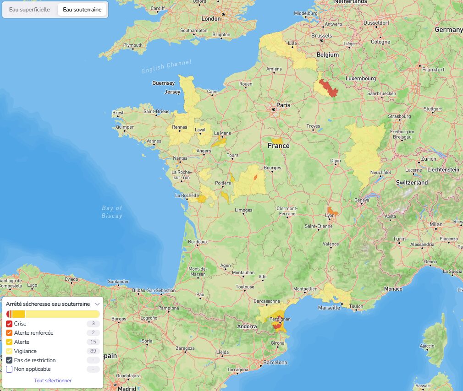Collapse the Arrêté sécheresse legend chevron
This screenshot has height=391, width=463.
(x=97, y=304)
